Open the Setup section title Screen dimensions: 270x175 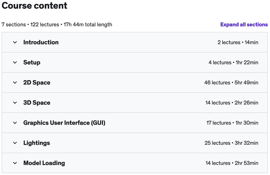click(32, 62)
